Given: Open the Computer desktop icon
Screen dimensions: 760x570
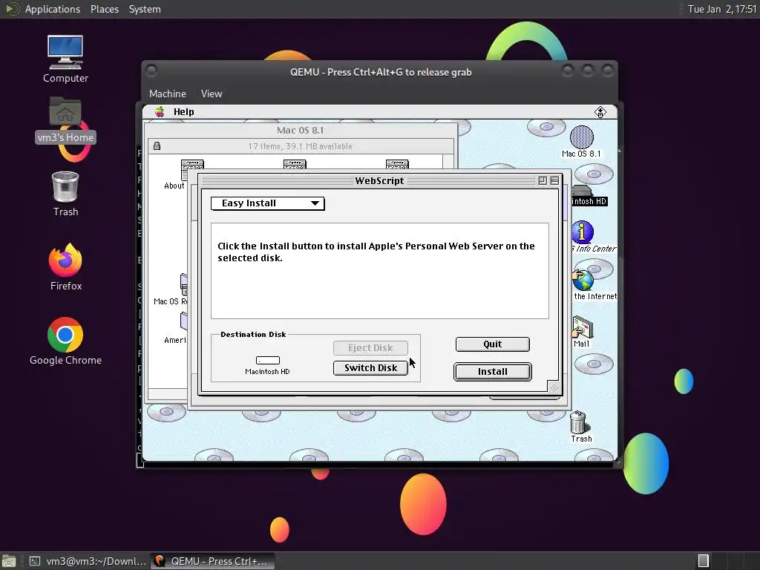Looking at the screenshot, I should [x=65, y=53].
